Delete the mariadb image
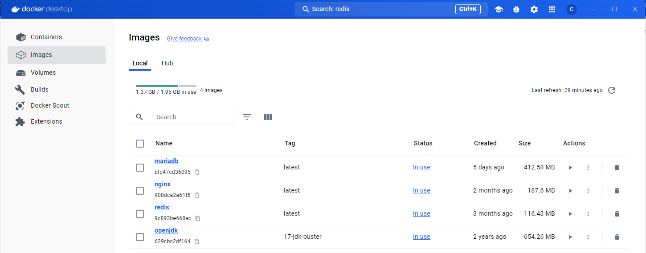 [617, 168]
